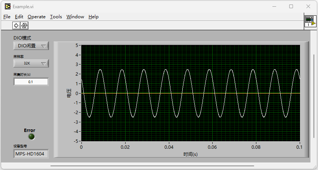The height and width of the screenshot is (170, 318).
Task: Click the MPS-HD1604 device model field
Action: click(x=31, y=154)
